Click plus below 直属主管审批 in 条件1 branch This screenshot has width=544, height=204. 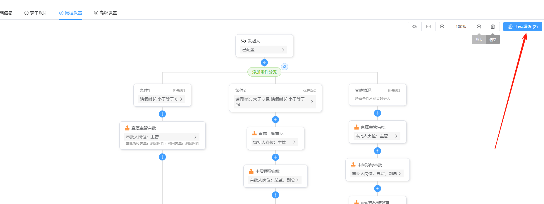(162, 157)
